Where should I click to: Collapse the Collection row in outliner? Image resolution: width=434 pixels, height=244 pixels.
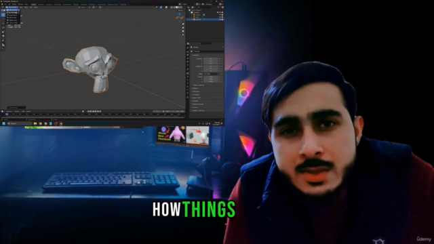(189, 12)
